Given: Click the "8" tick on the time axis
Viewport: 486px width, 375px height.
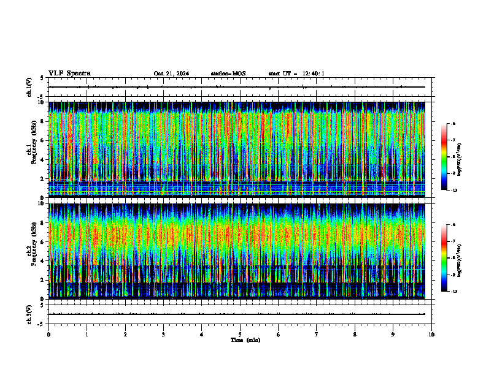Looking at the screenshot, I should [x=355, y=335].
